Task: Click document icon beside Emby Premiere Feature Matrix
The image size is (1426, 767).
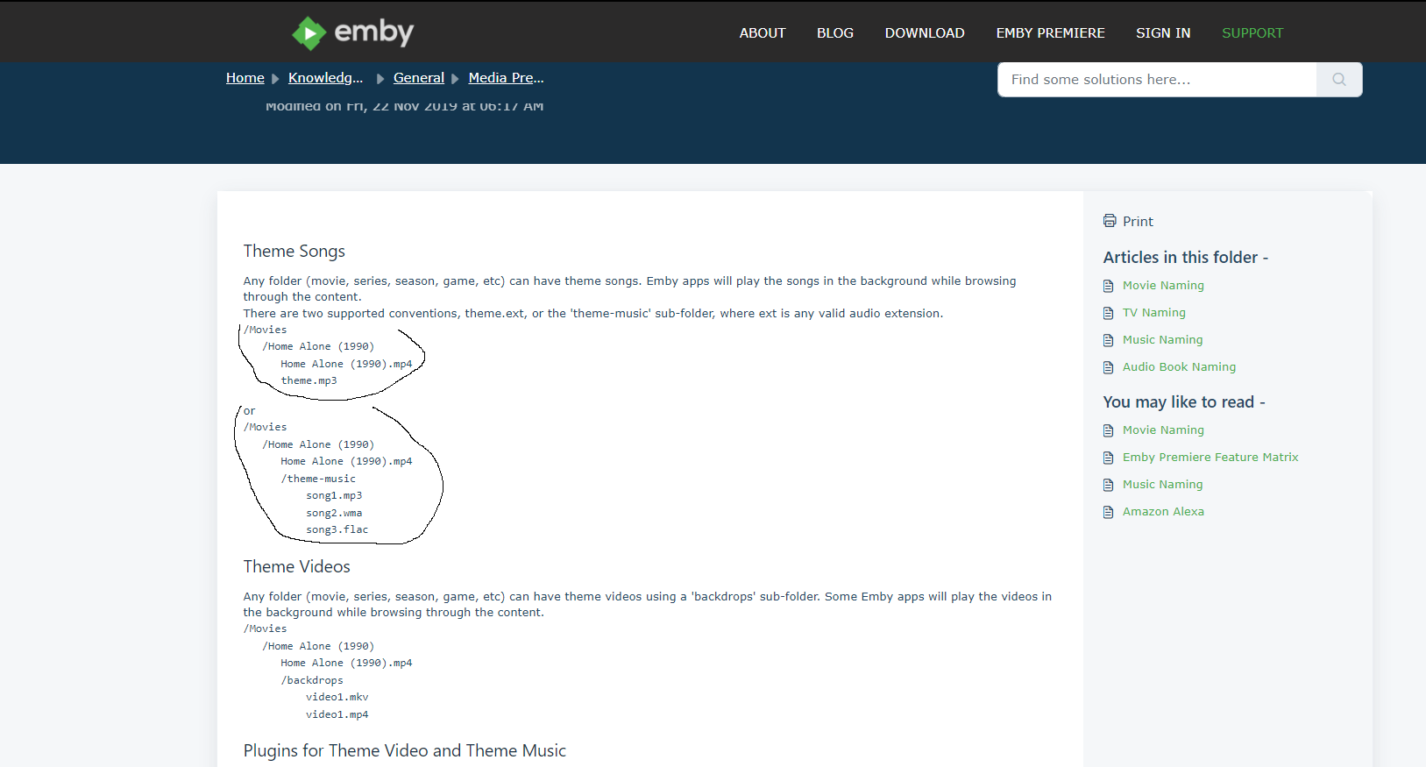Action: pos(1109,458)
